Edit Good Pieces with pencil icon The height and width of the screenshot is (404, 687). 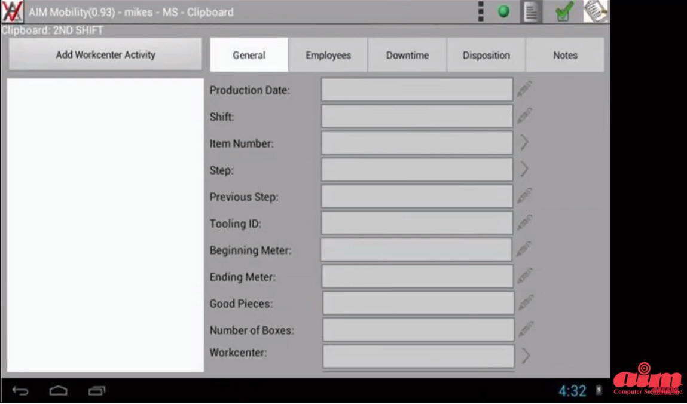coord(526,303)
